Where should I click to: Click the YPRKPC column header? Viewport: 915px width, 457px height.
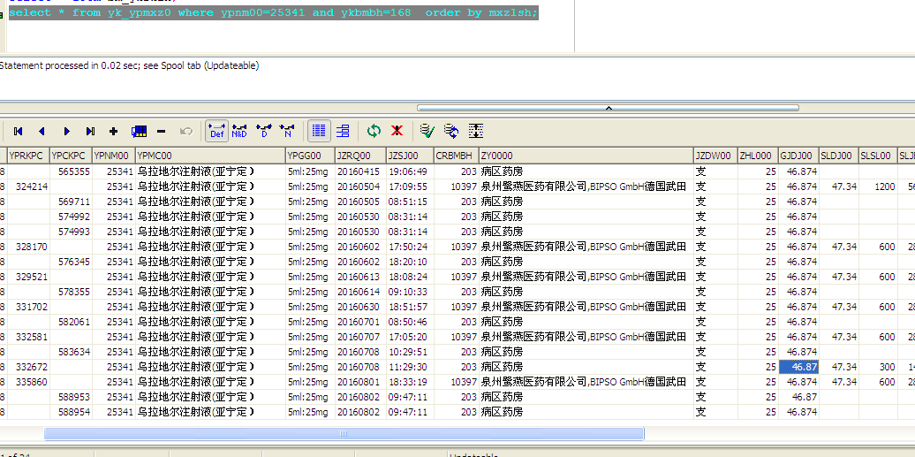coord(28,156)
